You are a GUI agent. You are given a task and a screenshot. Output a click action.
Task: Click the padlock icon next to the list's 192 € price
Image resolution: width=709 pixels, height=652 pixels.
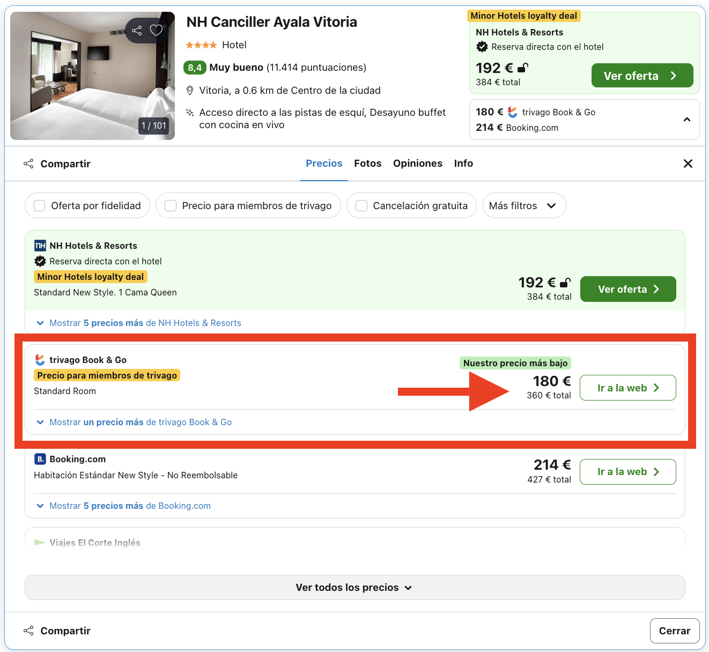565,282
